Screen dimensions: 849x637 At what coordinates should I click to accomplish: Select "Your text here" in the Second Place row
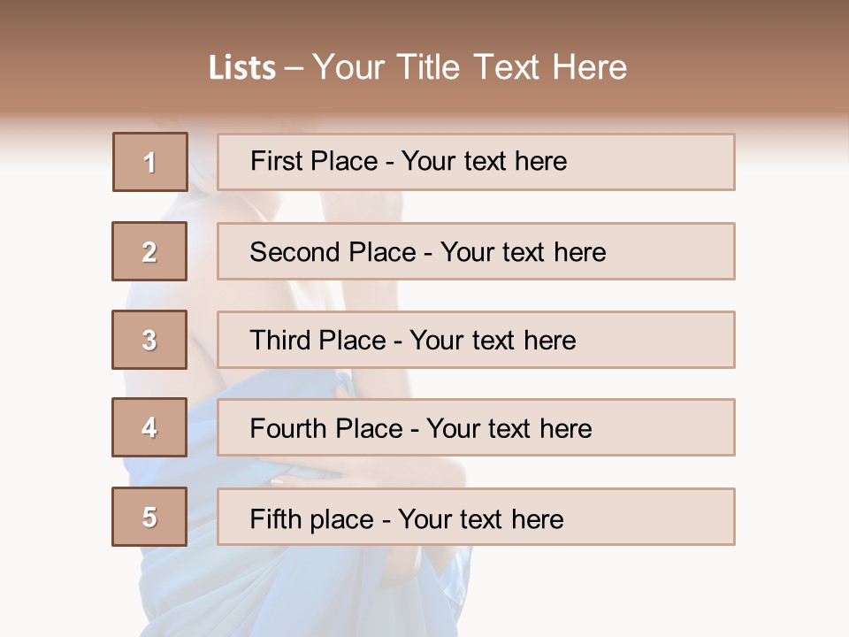[x=523, y=252]
